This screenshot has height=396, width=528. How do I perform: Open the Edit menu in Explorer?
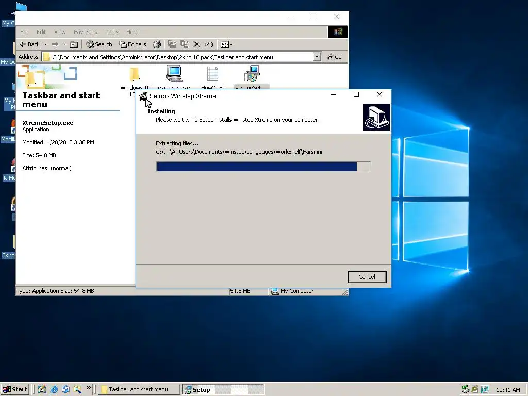click(41, 32)
